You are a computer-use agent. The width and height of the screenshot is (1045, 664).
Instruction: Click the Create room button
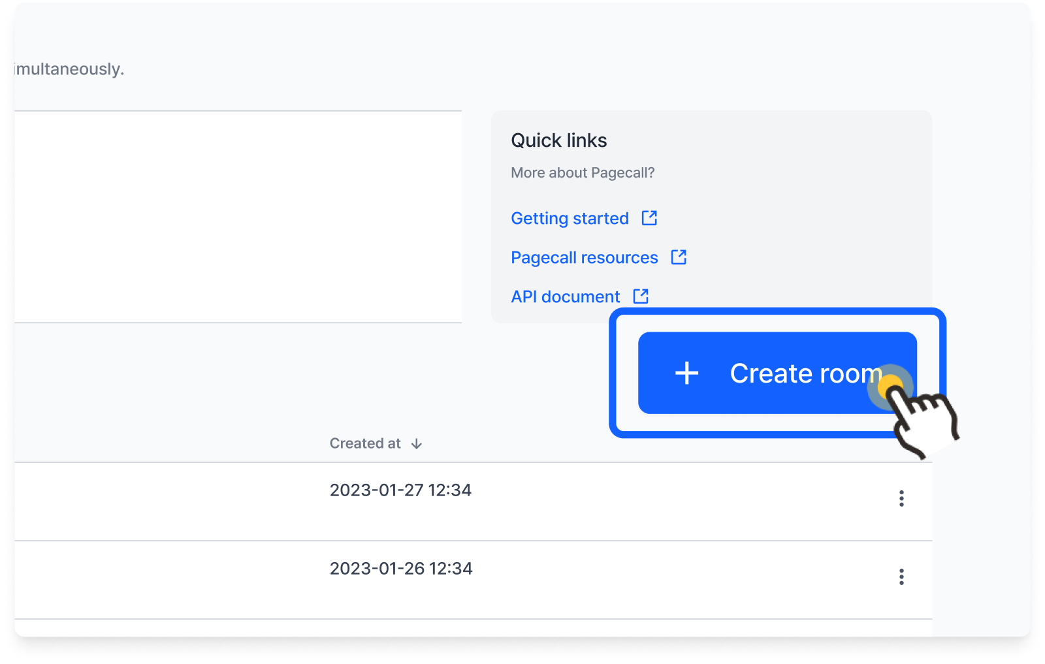tap(777, 373)
